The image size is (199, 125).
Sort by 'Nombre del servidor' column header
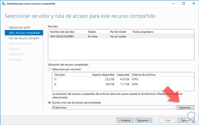(x=67, y=32)
